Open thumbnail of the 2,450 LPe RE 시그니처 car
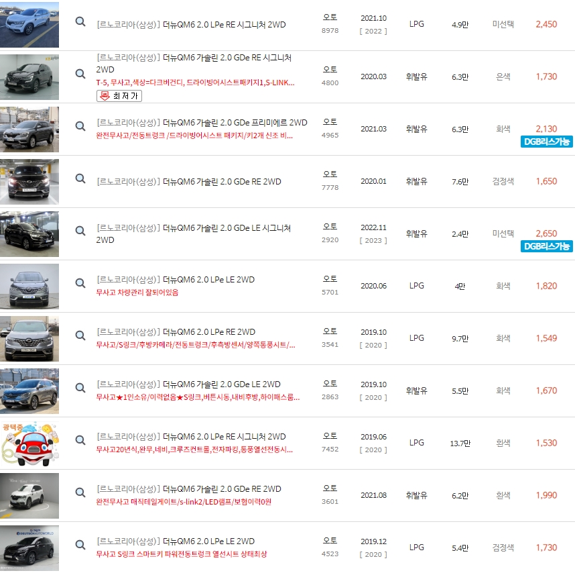575x573 pixels. [29, 25]
